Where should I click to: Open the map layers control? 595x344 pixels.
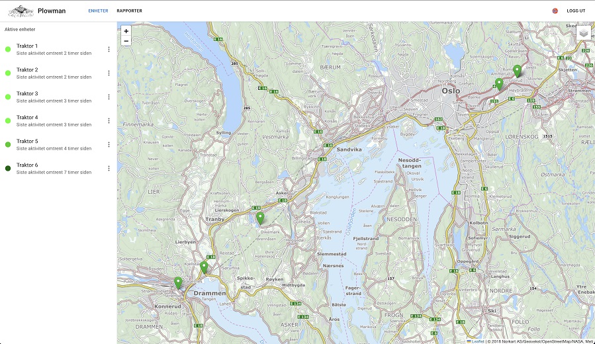583,33
